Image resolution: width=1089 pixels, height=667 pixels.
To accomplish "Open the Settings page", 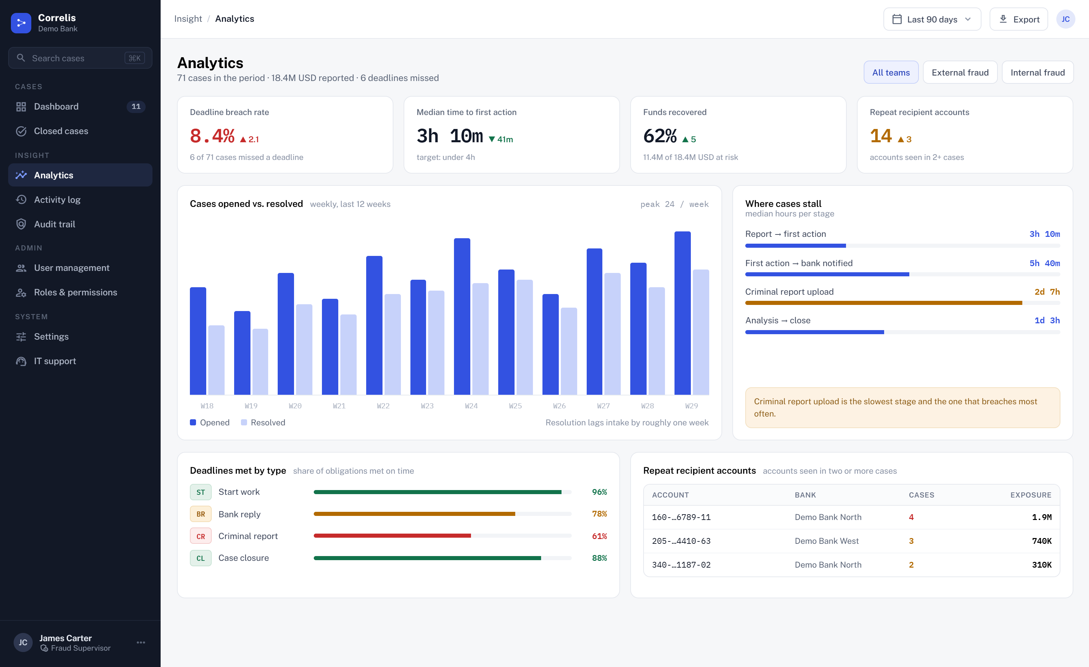I will [x=80, y=337].
